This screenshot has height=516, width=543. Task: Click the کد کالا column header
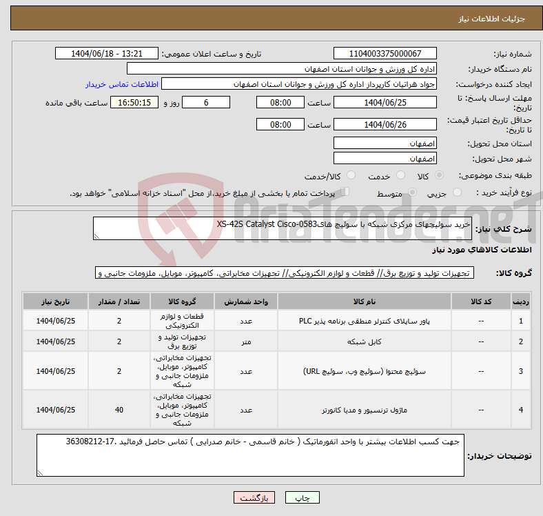tap(481, 301)
